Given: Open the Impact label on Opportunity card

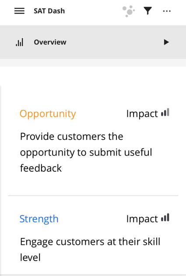Looking at the screenshot, I should (x=142, y=114).
